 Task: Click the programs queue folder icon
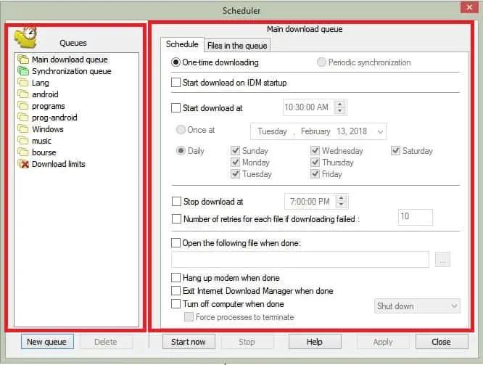23,106
